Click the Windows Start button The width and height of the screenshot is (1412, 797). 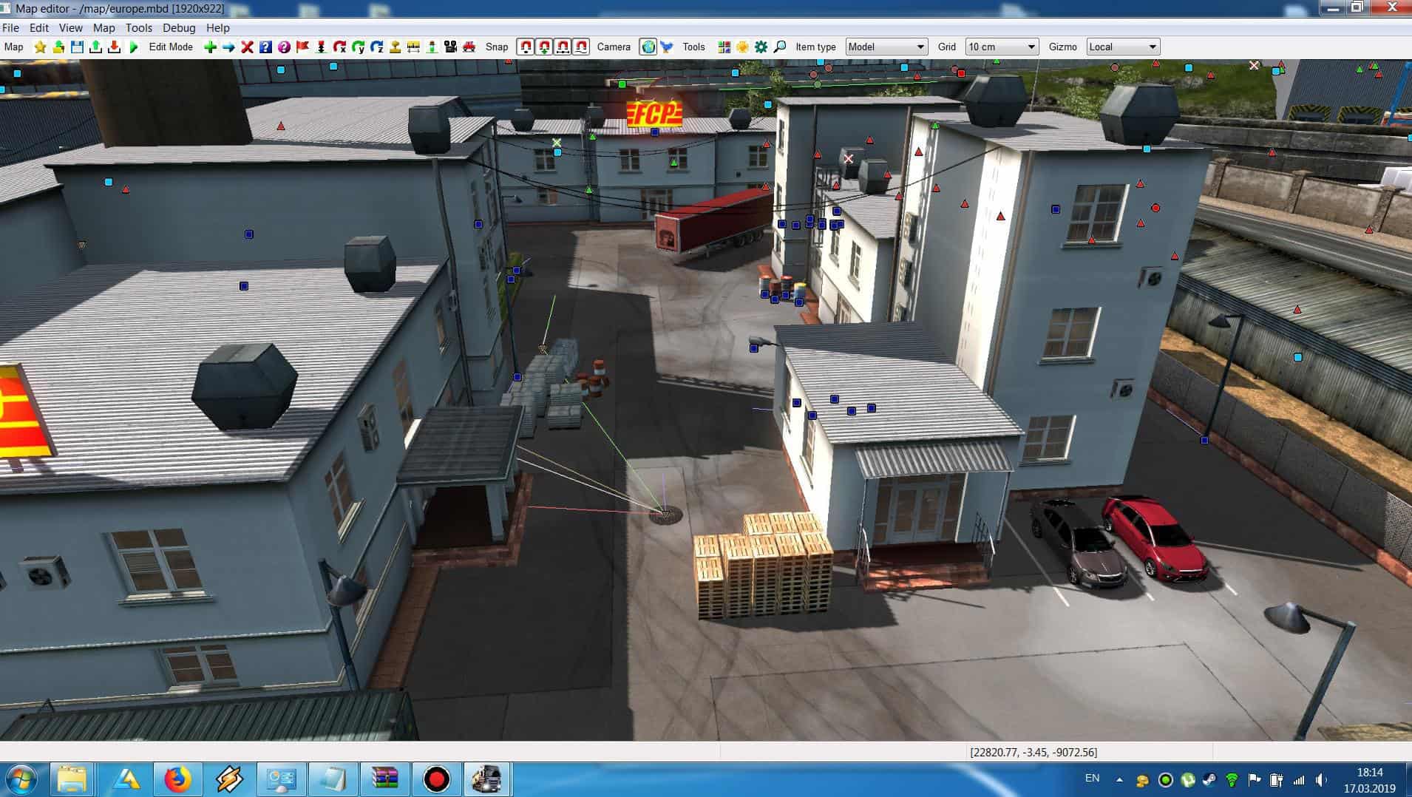point(21,779)
